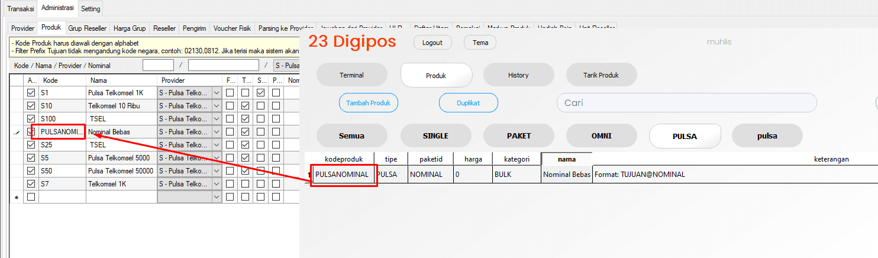878x258 pixels.
Task: Go to the Harga Grup tab
Action: [130, 28]
